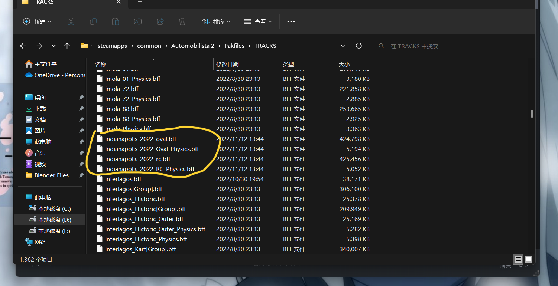Open the 新建 dropdown menu

[37, 22]
